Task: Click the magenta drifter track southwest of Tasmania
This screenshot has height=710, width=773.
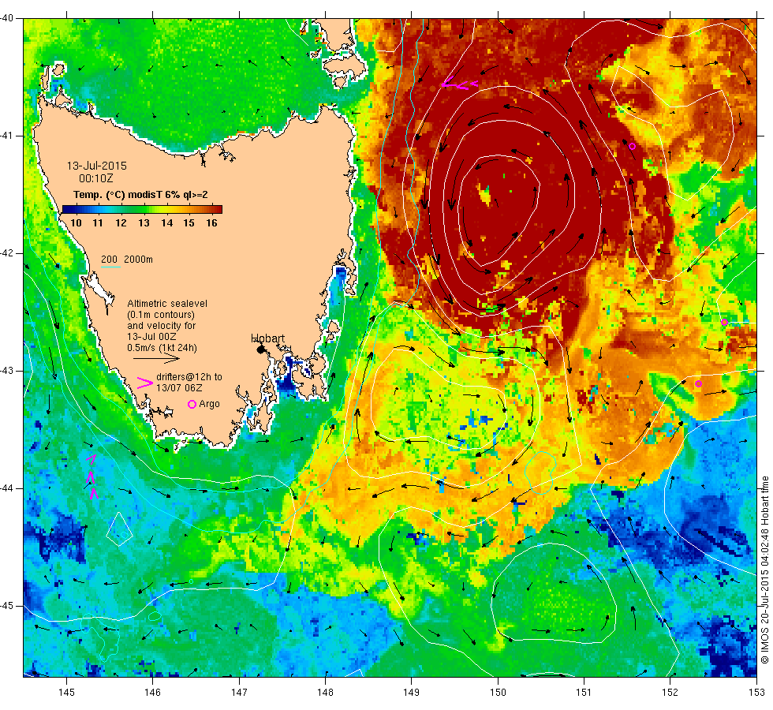Action: point(91,477)
